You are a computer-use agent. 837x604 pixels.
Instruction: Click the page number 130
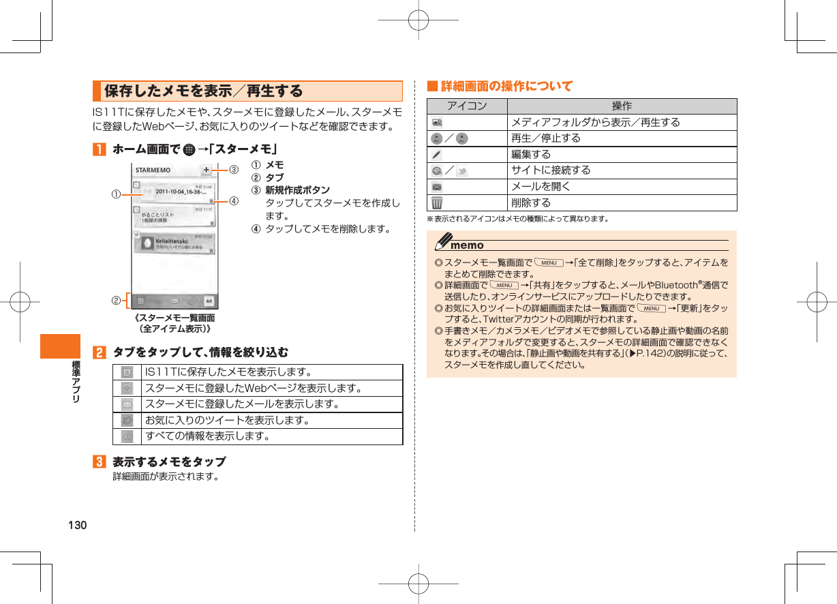pos(78,525)
